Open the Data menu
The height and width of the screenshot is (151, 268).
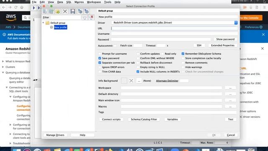60,2
